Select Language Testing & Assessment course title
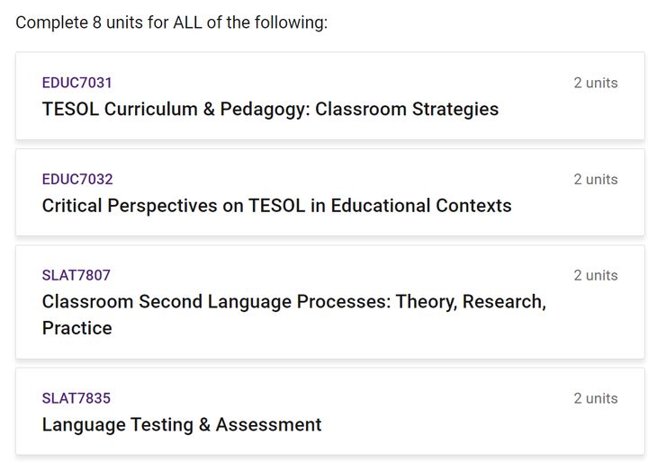Viewport: 648px width, 471px height. pos(182,425)
